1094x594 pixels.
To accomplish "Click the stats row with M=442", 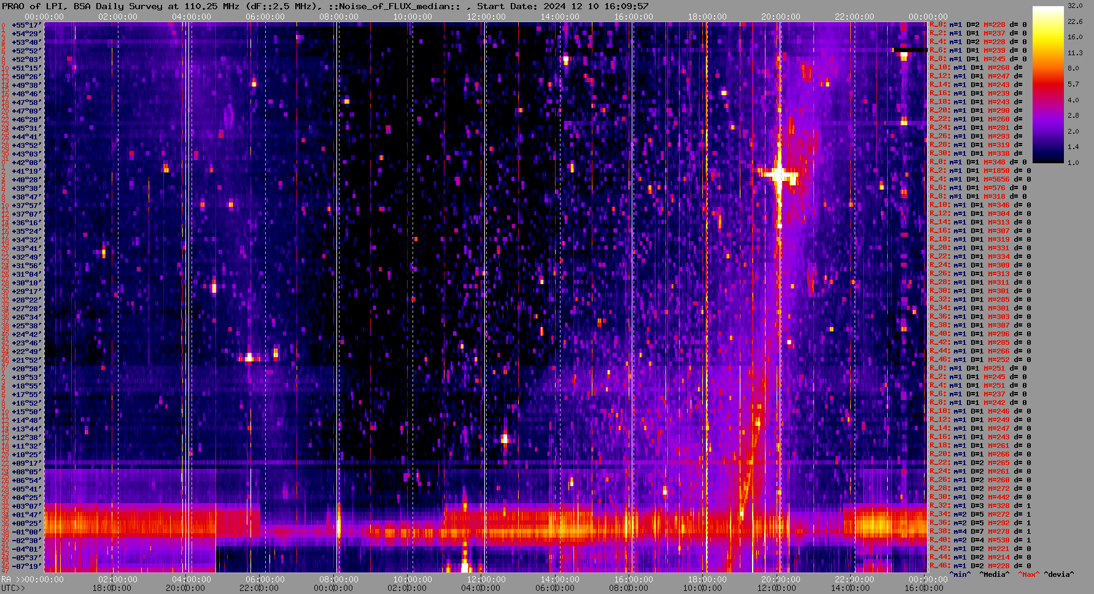I will click(980, 498).
